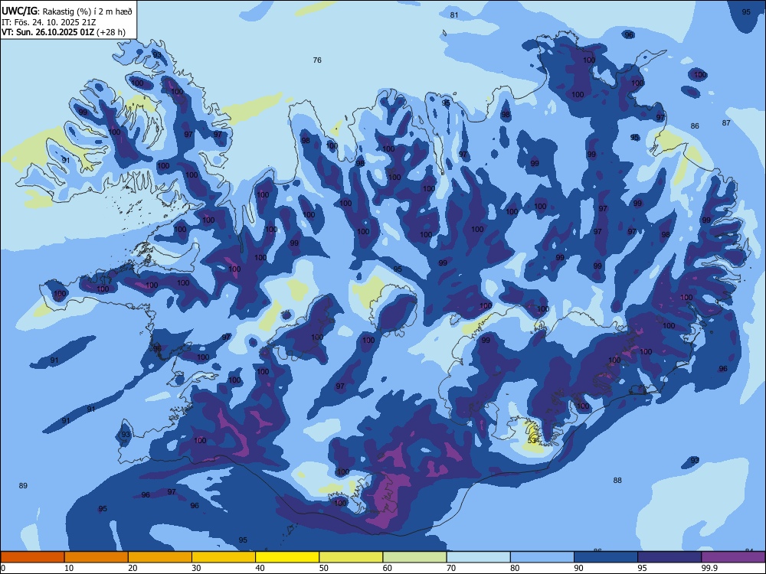The image size is (766, 574).
Task: Select the orange 10–20 legend color block
Action: 97,557
